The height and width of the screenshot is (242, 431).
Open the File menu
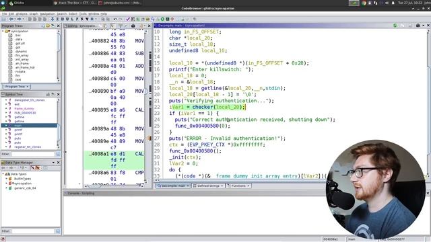point(4,13)
